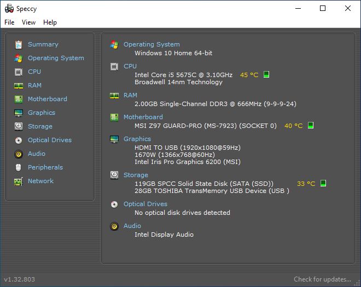361x287 pixels.
Task: Click the 1670W (1366x768@60Hz) line
Action: point(174,155)
